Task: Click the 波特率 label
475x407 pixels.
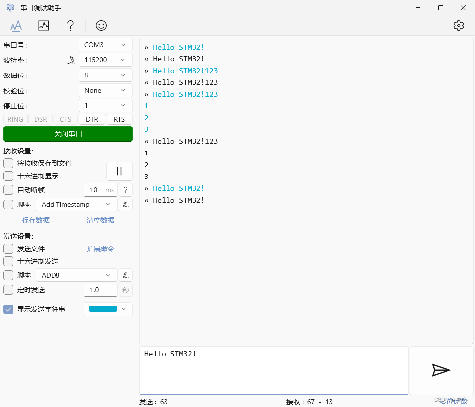Action: (15, 60)
